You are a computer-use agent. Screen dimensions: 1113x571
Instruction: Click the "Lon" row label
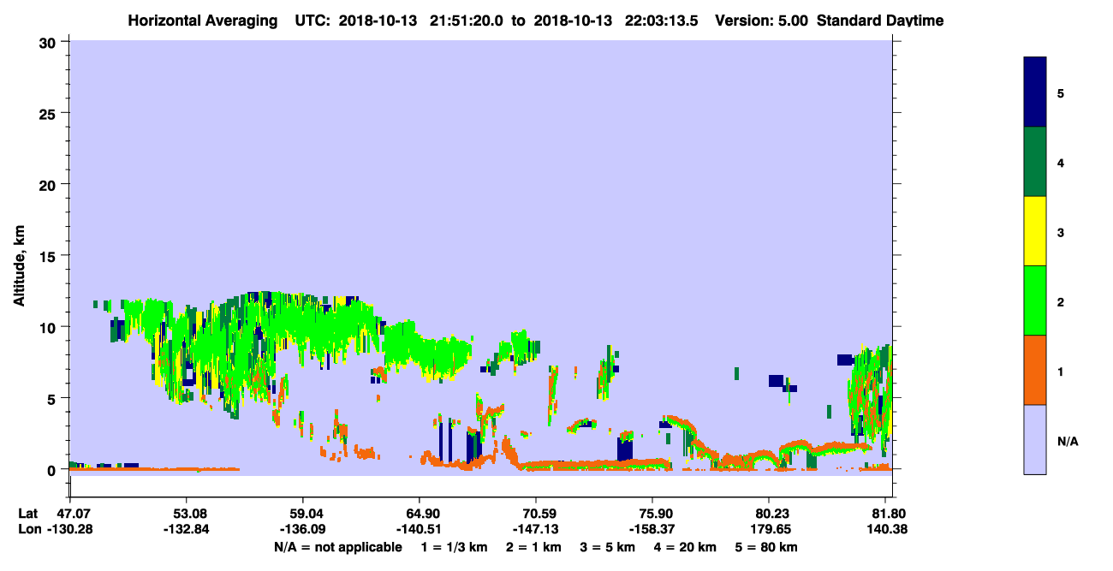tap(28, 529)
